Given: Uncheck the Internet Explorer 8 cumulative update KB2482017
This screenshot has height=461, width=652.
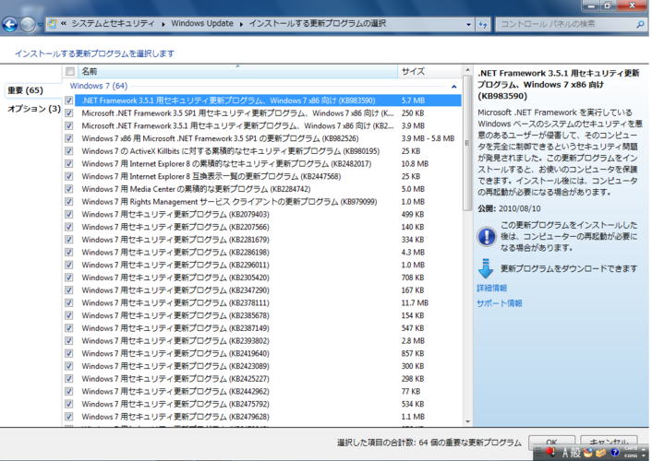Looking at the screenshot, I should tap(69, 163).
